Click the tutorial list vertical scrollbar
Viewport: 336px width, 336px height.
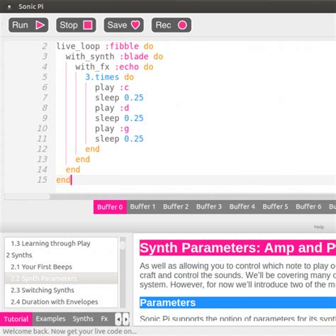123,272
